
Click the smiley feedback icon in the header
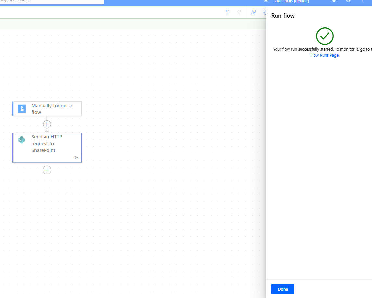334,1
